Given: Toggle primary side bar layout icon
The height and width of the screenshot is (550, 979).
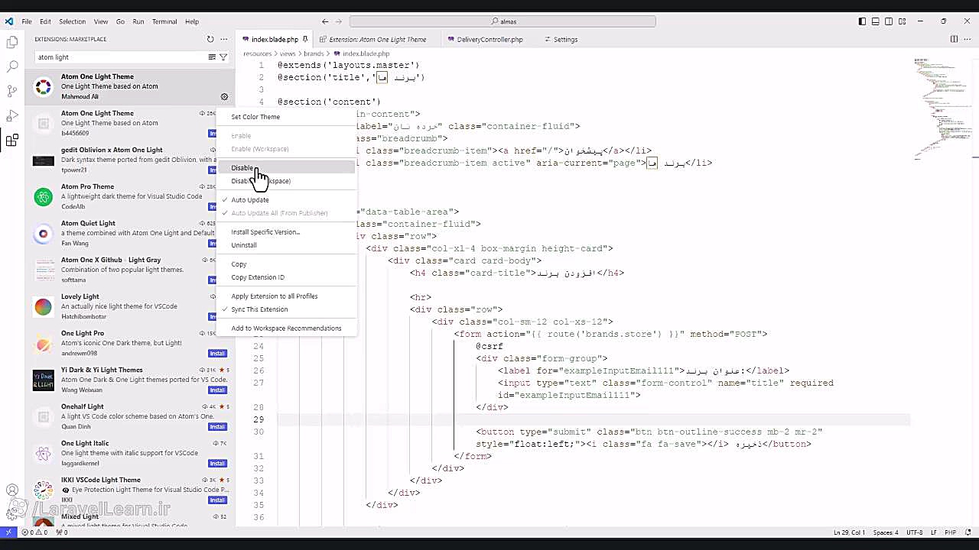Looking at the screenshot, I should pyautogui.click(x=862, y=21).
